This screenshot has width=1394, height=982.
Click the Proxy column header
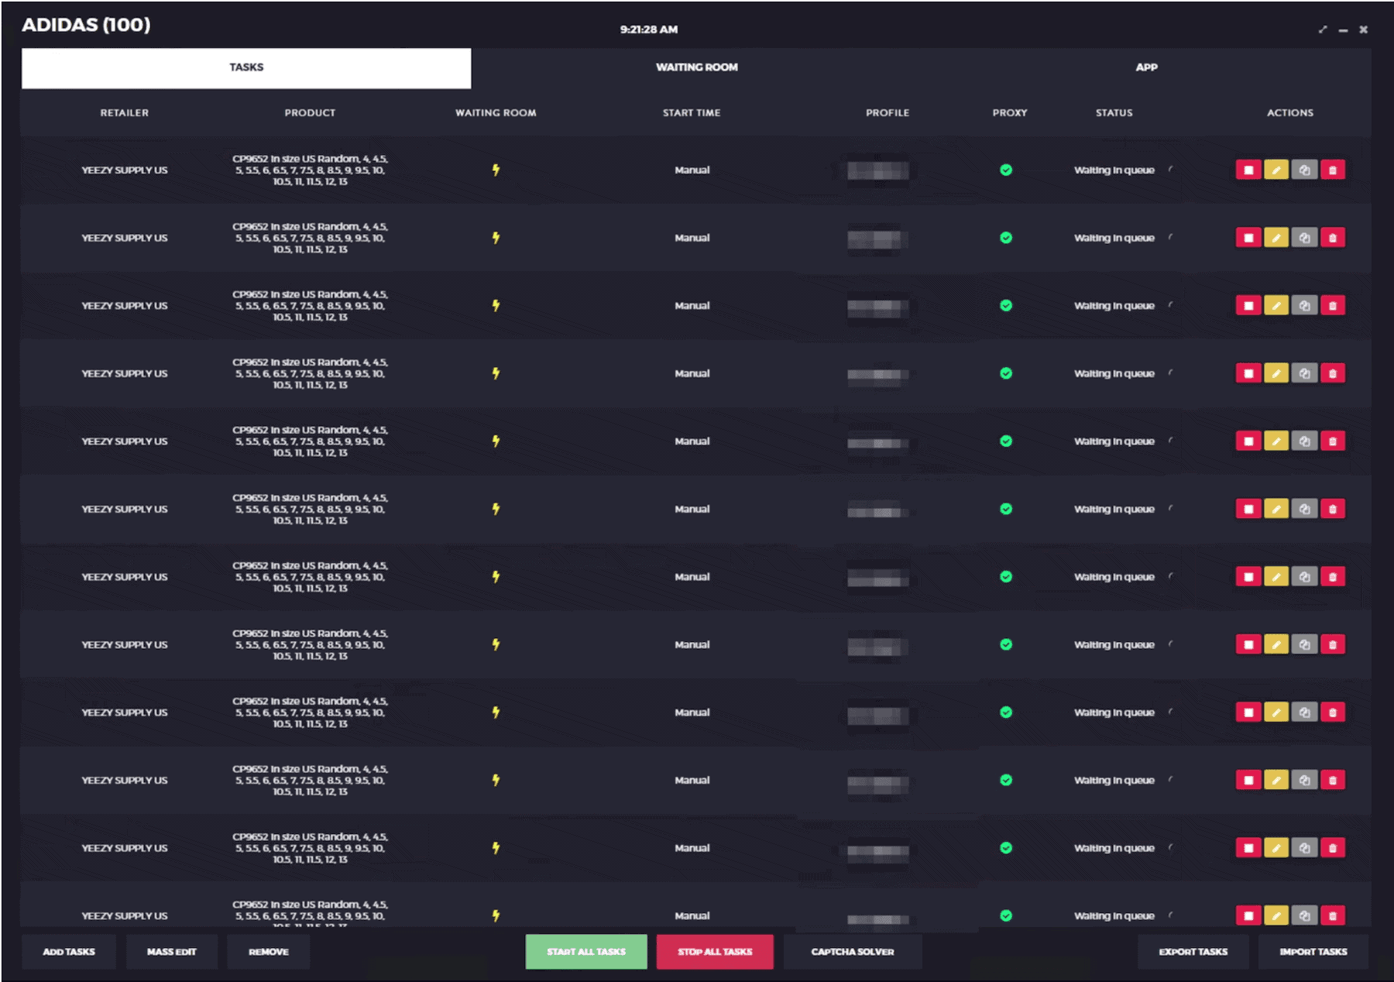(1010, 112)
